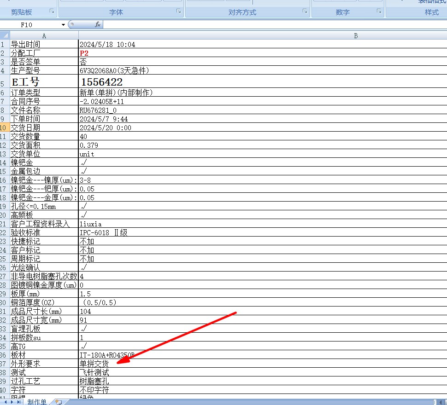Select the 板厚(mm) value 1.5
This screenshot has width=447, height=405.
point(263,294)
